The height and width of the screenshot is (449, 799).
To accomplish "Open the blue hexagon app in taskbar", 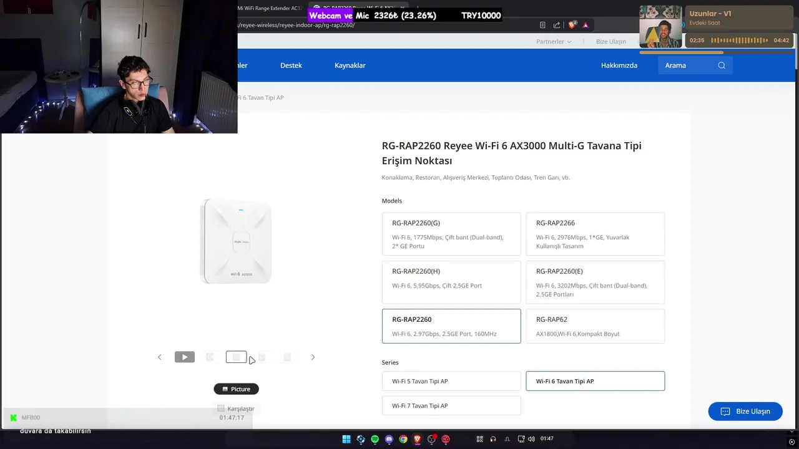I will [361, 439].
